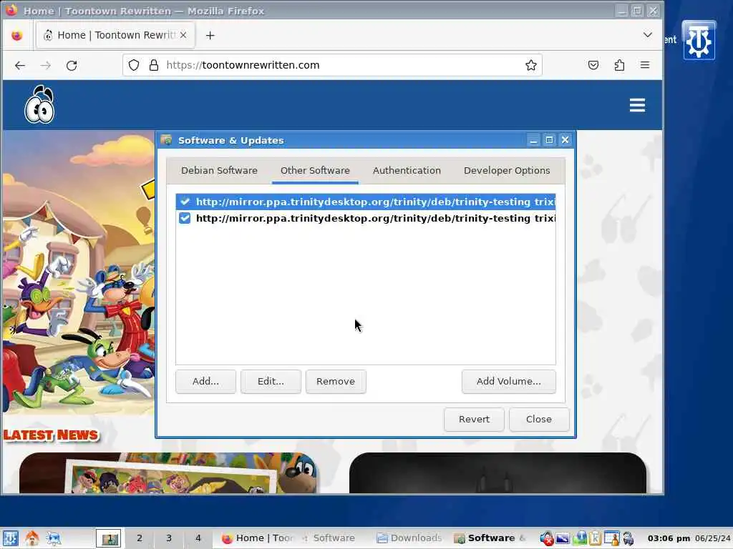The image size is (733, 549).
Task: Click the URL address field
Action: (332, 65)
